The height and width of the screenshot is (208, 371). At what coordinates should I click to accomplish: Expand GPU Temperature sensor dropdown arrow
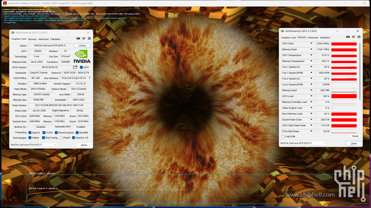tap(312, 55)
